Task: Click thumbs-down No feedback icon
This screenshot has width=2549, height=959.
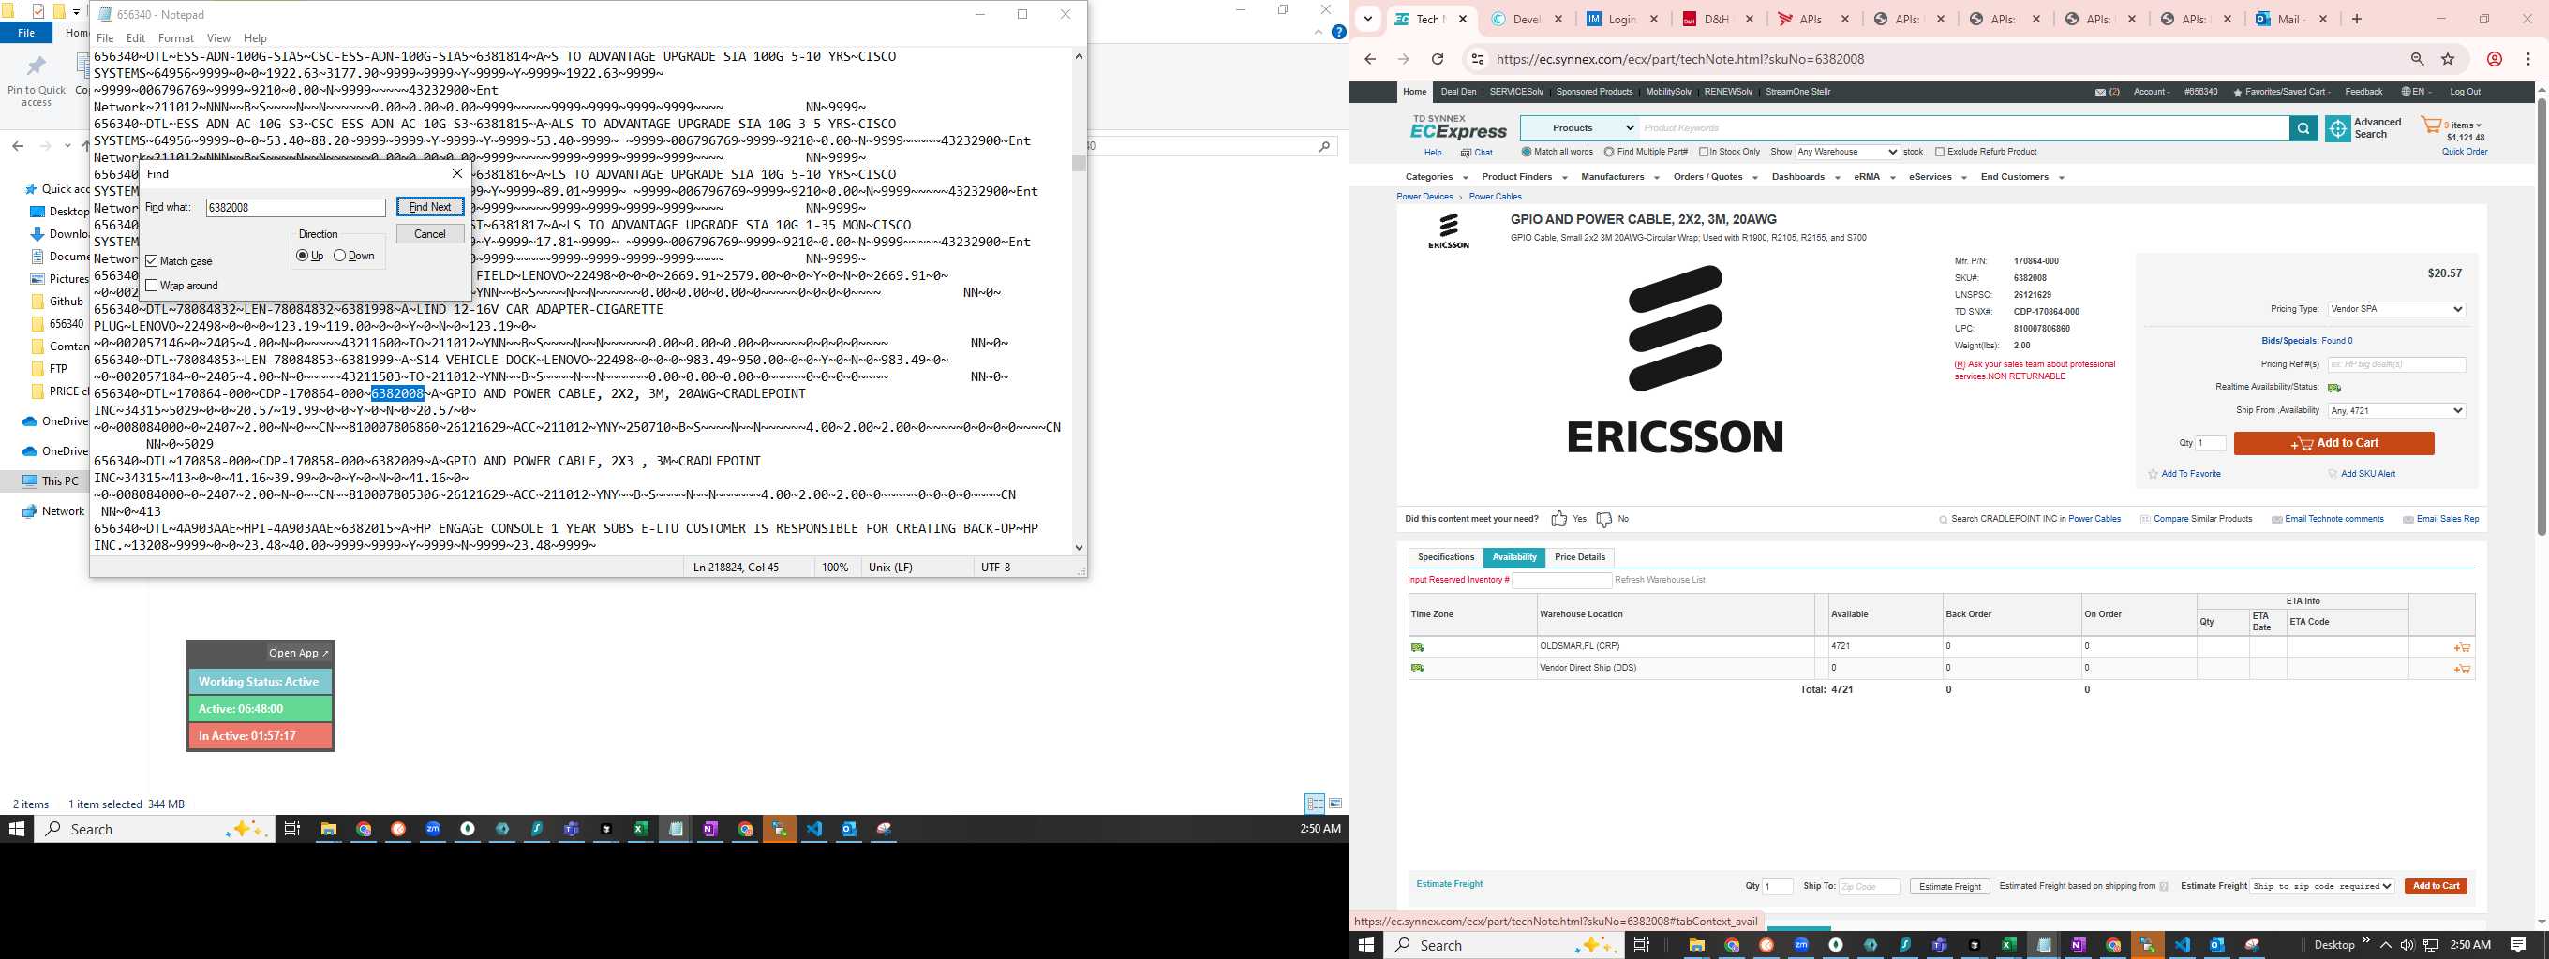Action: (1604, 519)
